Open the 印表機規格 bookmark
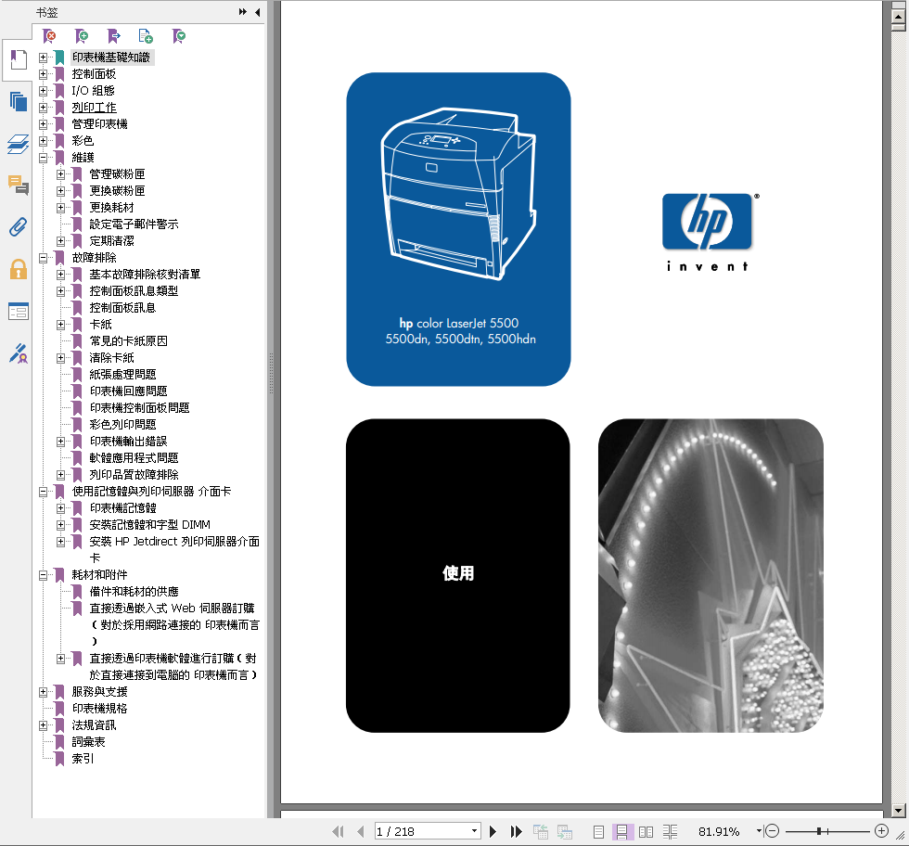Image resolution: width=909 pixels, height=846 pixels. pyautogui.click(x=100, y=709)
